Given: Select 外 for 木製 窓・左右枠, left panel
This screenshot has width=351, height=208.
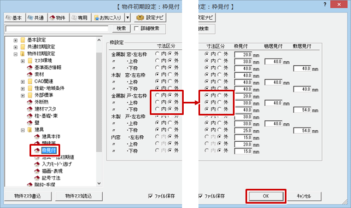Looking at the screenshot, I should point(170,74).
